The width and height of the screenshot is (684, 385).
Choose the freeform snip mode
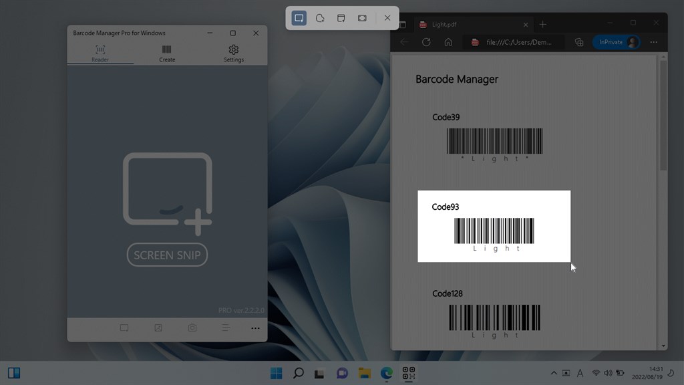click(320, 18)
